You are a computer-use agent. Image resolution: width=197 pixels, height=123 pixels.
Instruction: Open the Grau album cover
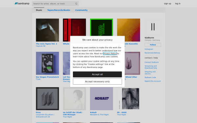coord(47,99)
